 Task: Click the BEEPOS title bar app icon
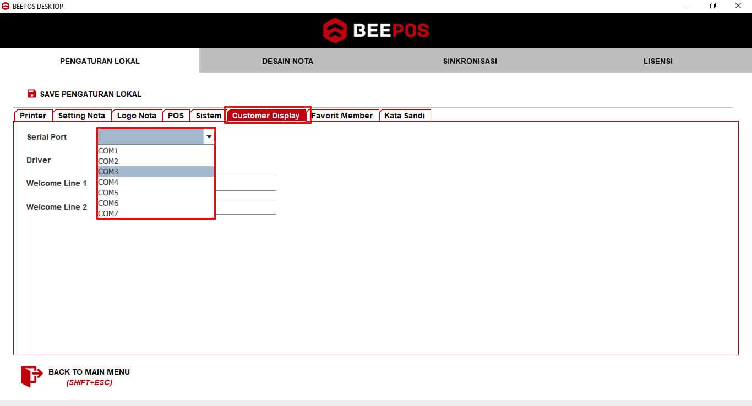(x=6, y=6)
